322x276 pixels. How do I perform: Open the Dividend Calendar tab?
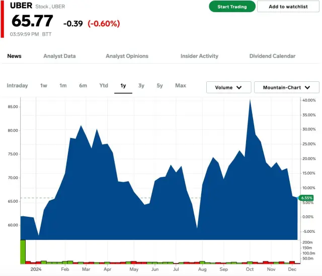point(272,56)
